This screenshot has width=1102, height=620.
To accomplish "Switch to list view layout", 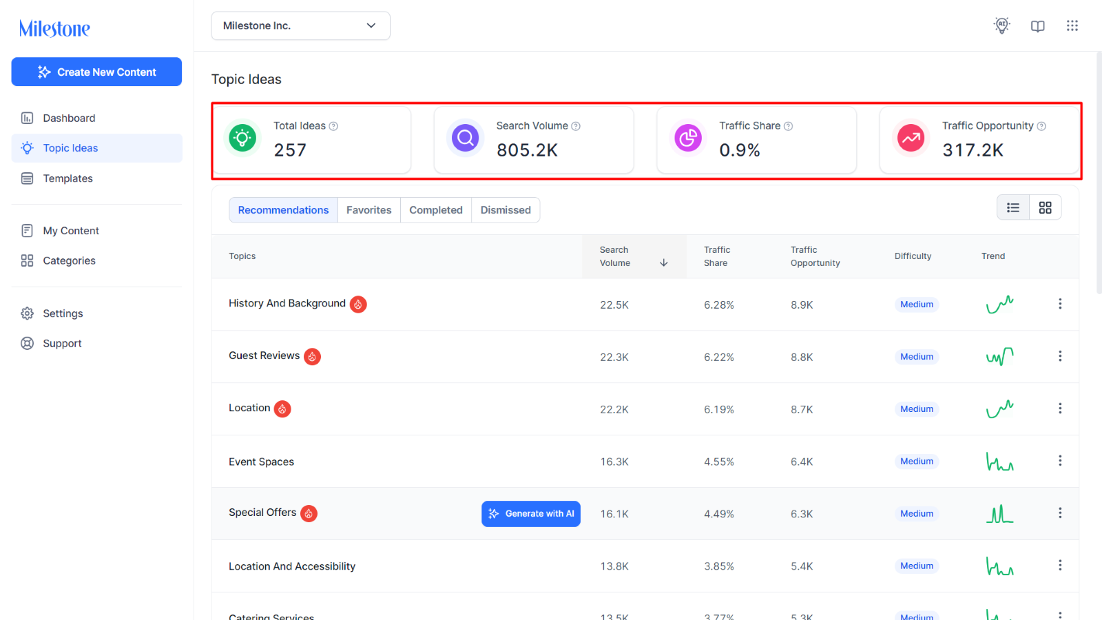I will point(1013,207).
